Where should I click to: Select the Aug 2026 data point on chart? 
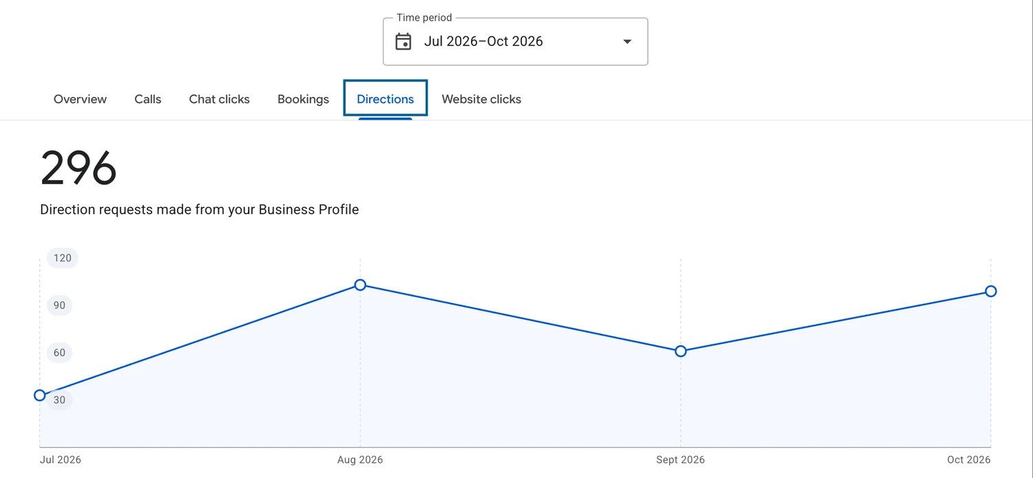tap(360, 285)
